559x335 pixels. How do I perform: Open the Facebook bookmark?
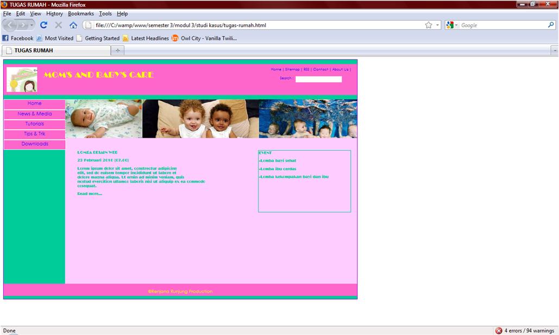[x=18, y=38]
